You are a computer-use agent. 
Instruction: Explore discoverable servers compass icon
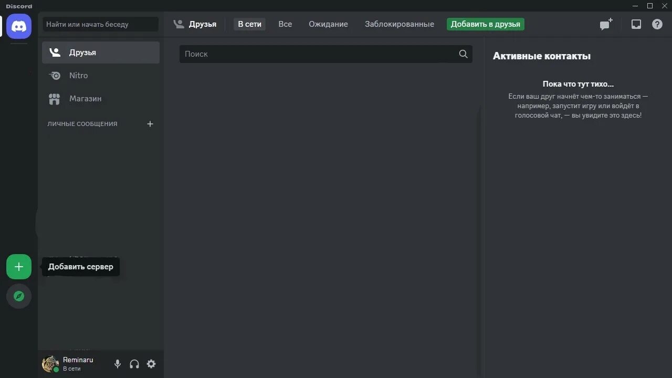click(x=19, y=296)
